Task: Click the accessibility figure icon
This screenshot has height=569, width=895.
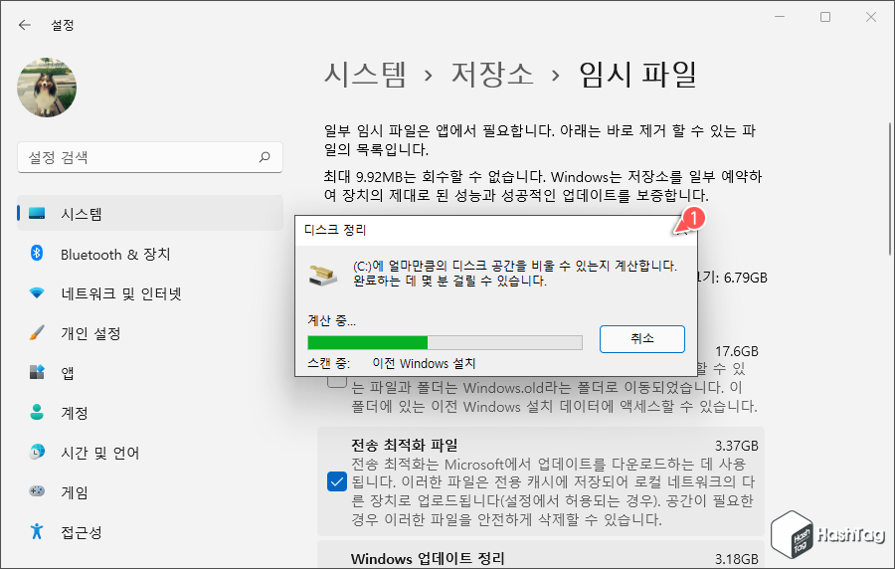Action: point(37,531)
